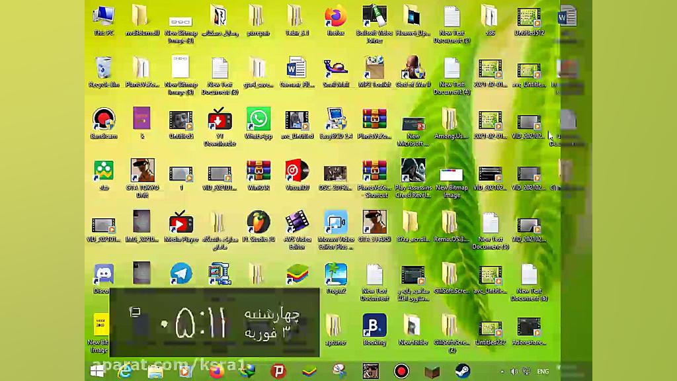The width and height of the screenshot is (677, 381).
Task: Open the Remix OS folder
Action: 452,226
